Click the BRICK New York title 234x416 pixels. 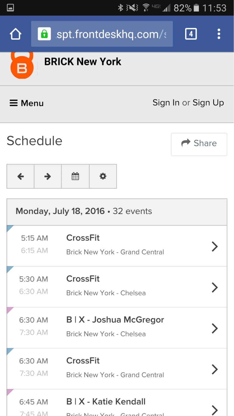(x=83, y=62)
